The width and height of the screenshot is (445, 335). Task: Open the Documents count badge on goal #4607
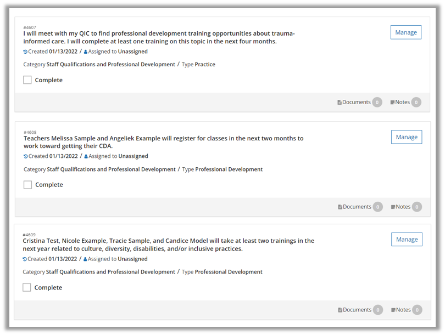tap(377, 102)
